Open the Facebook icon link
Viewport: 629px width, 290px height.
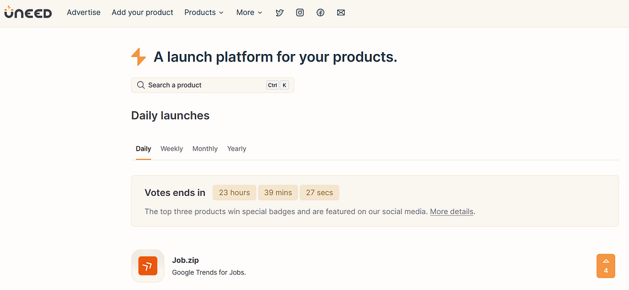click(320, 13)
